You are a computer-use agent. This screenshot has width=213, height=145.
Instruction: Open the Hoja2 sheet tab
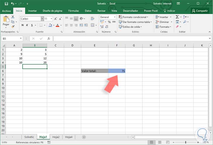56,137
